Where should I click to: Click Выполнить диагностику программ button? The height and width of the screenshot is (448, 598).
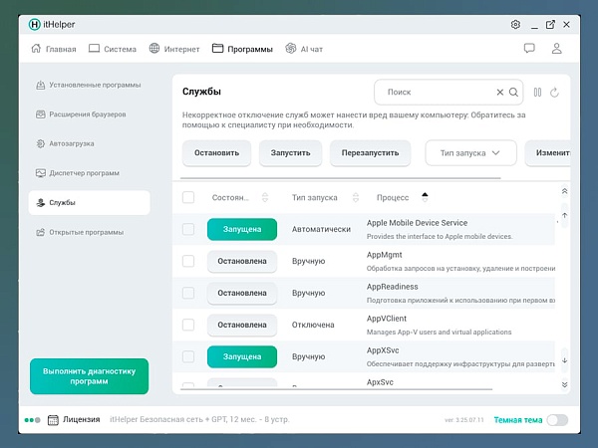[89, 375]
